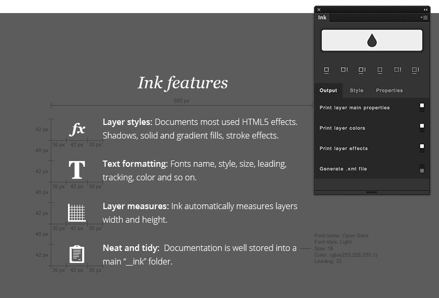The image size is (439, 298).
Task: Close the Ink panel
Action: point(319,9)
